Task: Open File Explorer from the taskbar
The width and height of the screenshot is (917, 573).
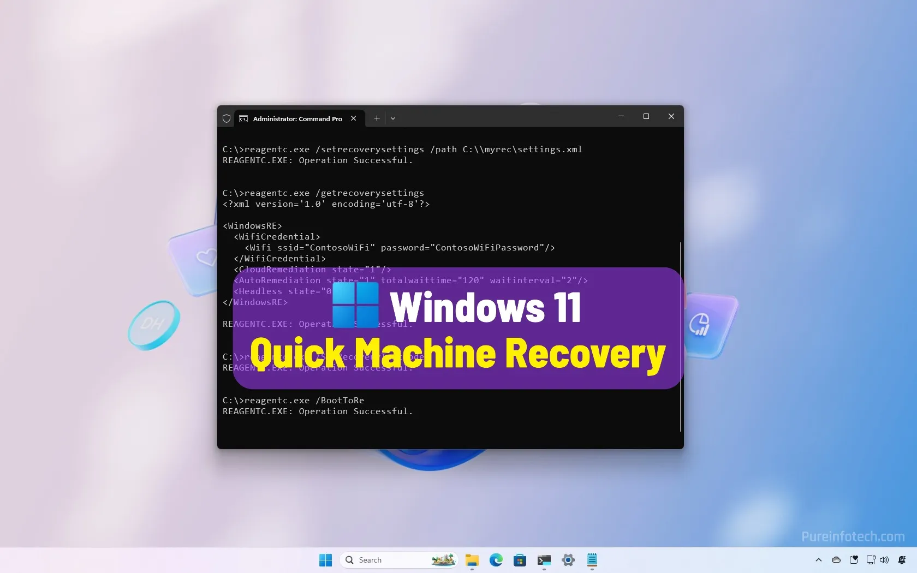Action: click(x=472, y=560)
